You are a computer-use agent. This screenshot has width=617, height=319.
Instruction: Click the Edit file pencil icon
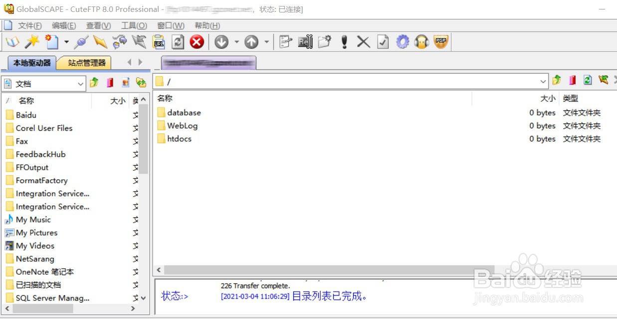coord(285,42)
